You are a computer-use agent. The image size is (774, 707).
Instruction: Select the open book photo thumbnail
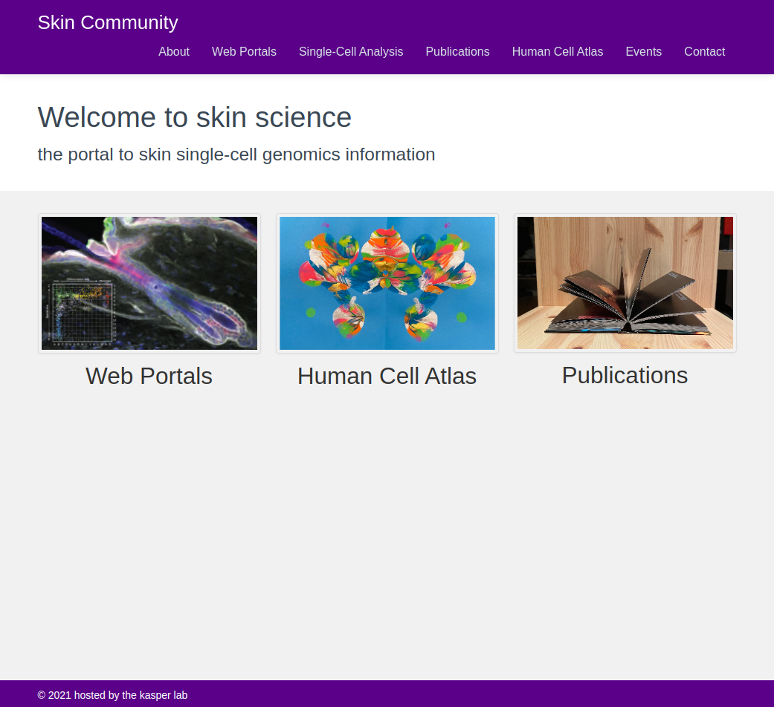point(625,283)
